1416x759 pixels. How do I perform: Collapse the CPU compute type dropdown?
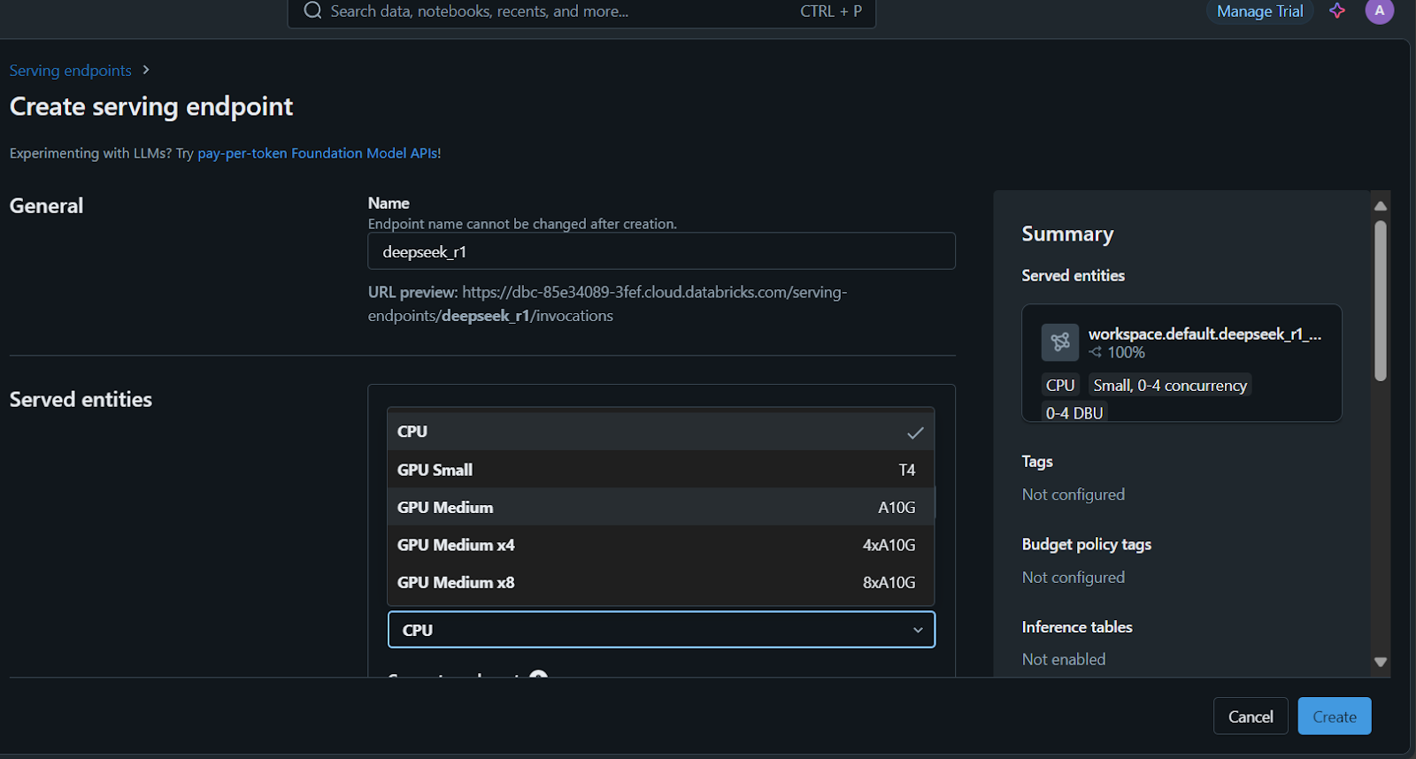tap(661, 630)
